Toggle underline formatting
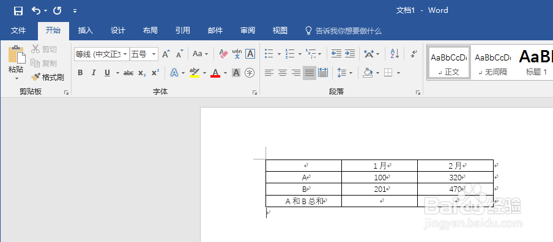 107,73
